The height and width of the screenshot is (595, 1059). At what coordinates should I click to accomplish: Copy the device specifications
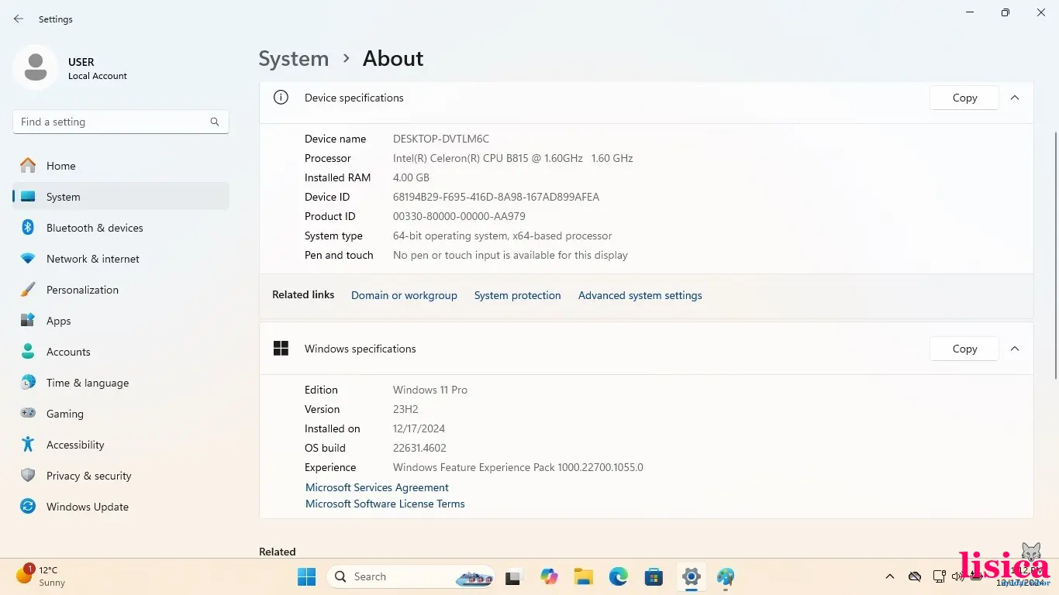964,98
